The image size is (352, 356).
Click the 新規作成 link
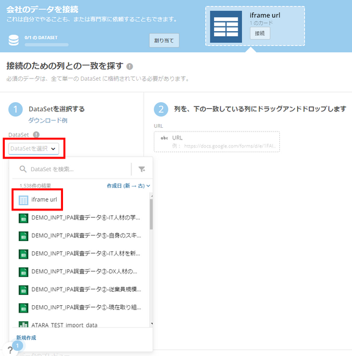(26, 338)
